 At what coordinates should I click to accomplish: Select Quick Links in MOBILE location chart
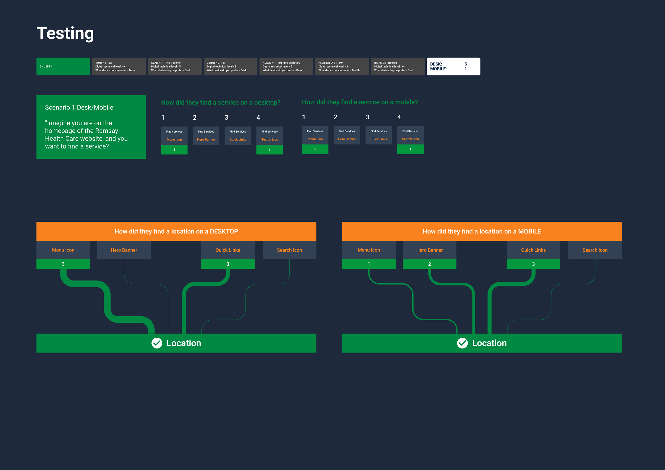(534, 250)
